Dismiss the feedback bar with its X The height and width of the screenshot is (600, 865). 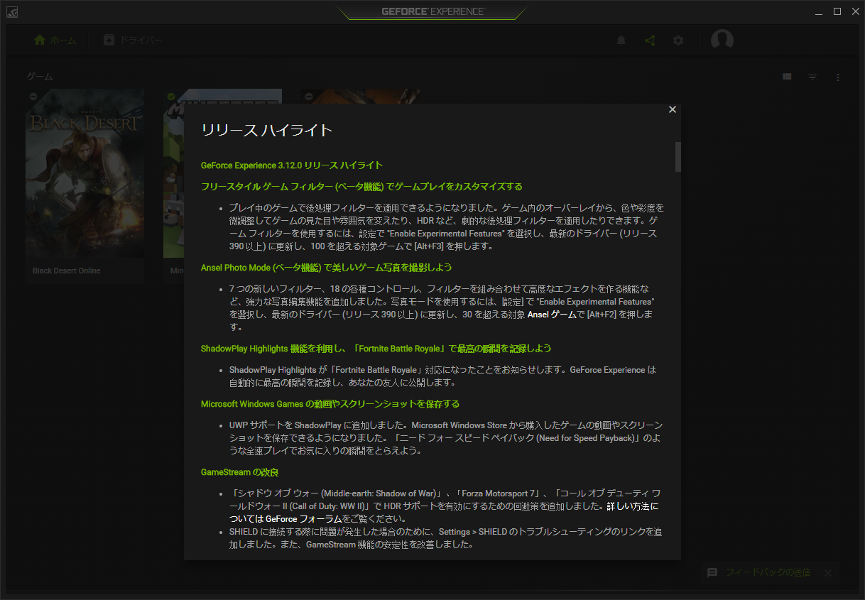pyautogui.click(x=827, y=572)
